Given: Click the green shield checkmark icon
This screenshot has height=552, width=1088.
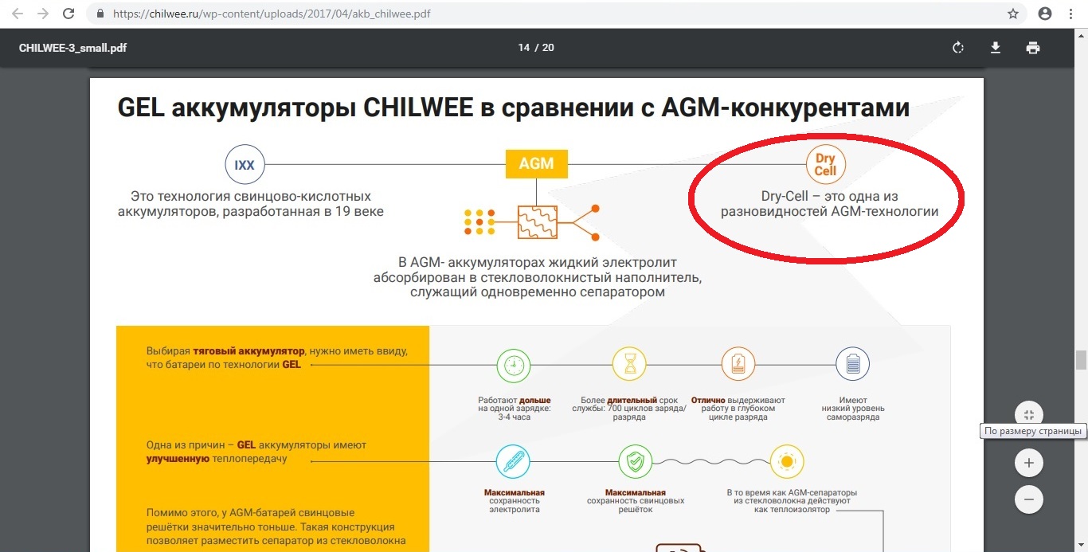Looking at the screenshot, I should tap(636, 461).
